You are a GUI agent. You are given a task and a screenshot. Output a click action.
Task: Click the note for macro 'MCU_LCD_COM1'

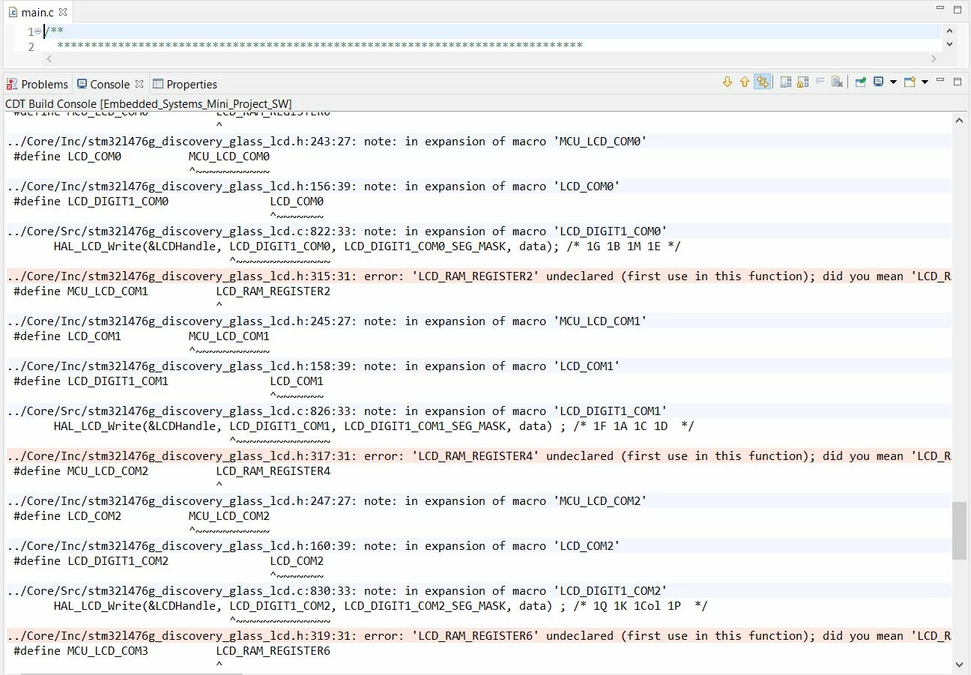click(480, 321)
